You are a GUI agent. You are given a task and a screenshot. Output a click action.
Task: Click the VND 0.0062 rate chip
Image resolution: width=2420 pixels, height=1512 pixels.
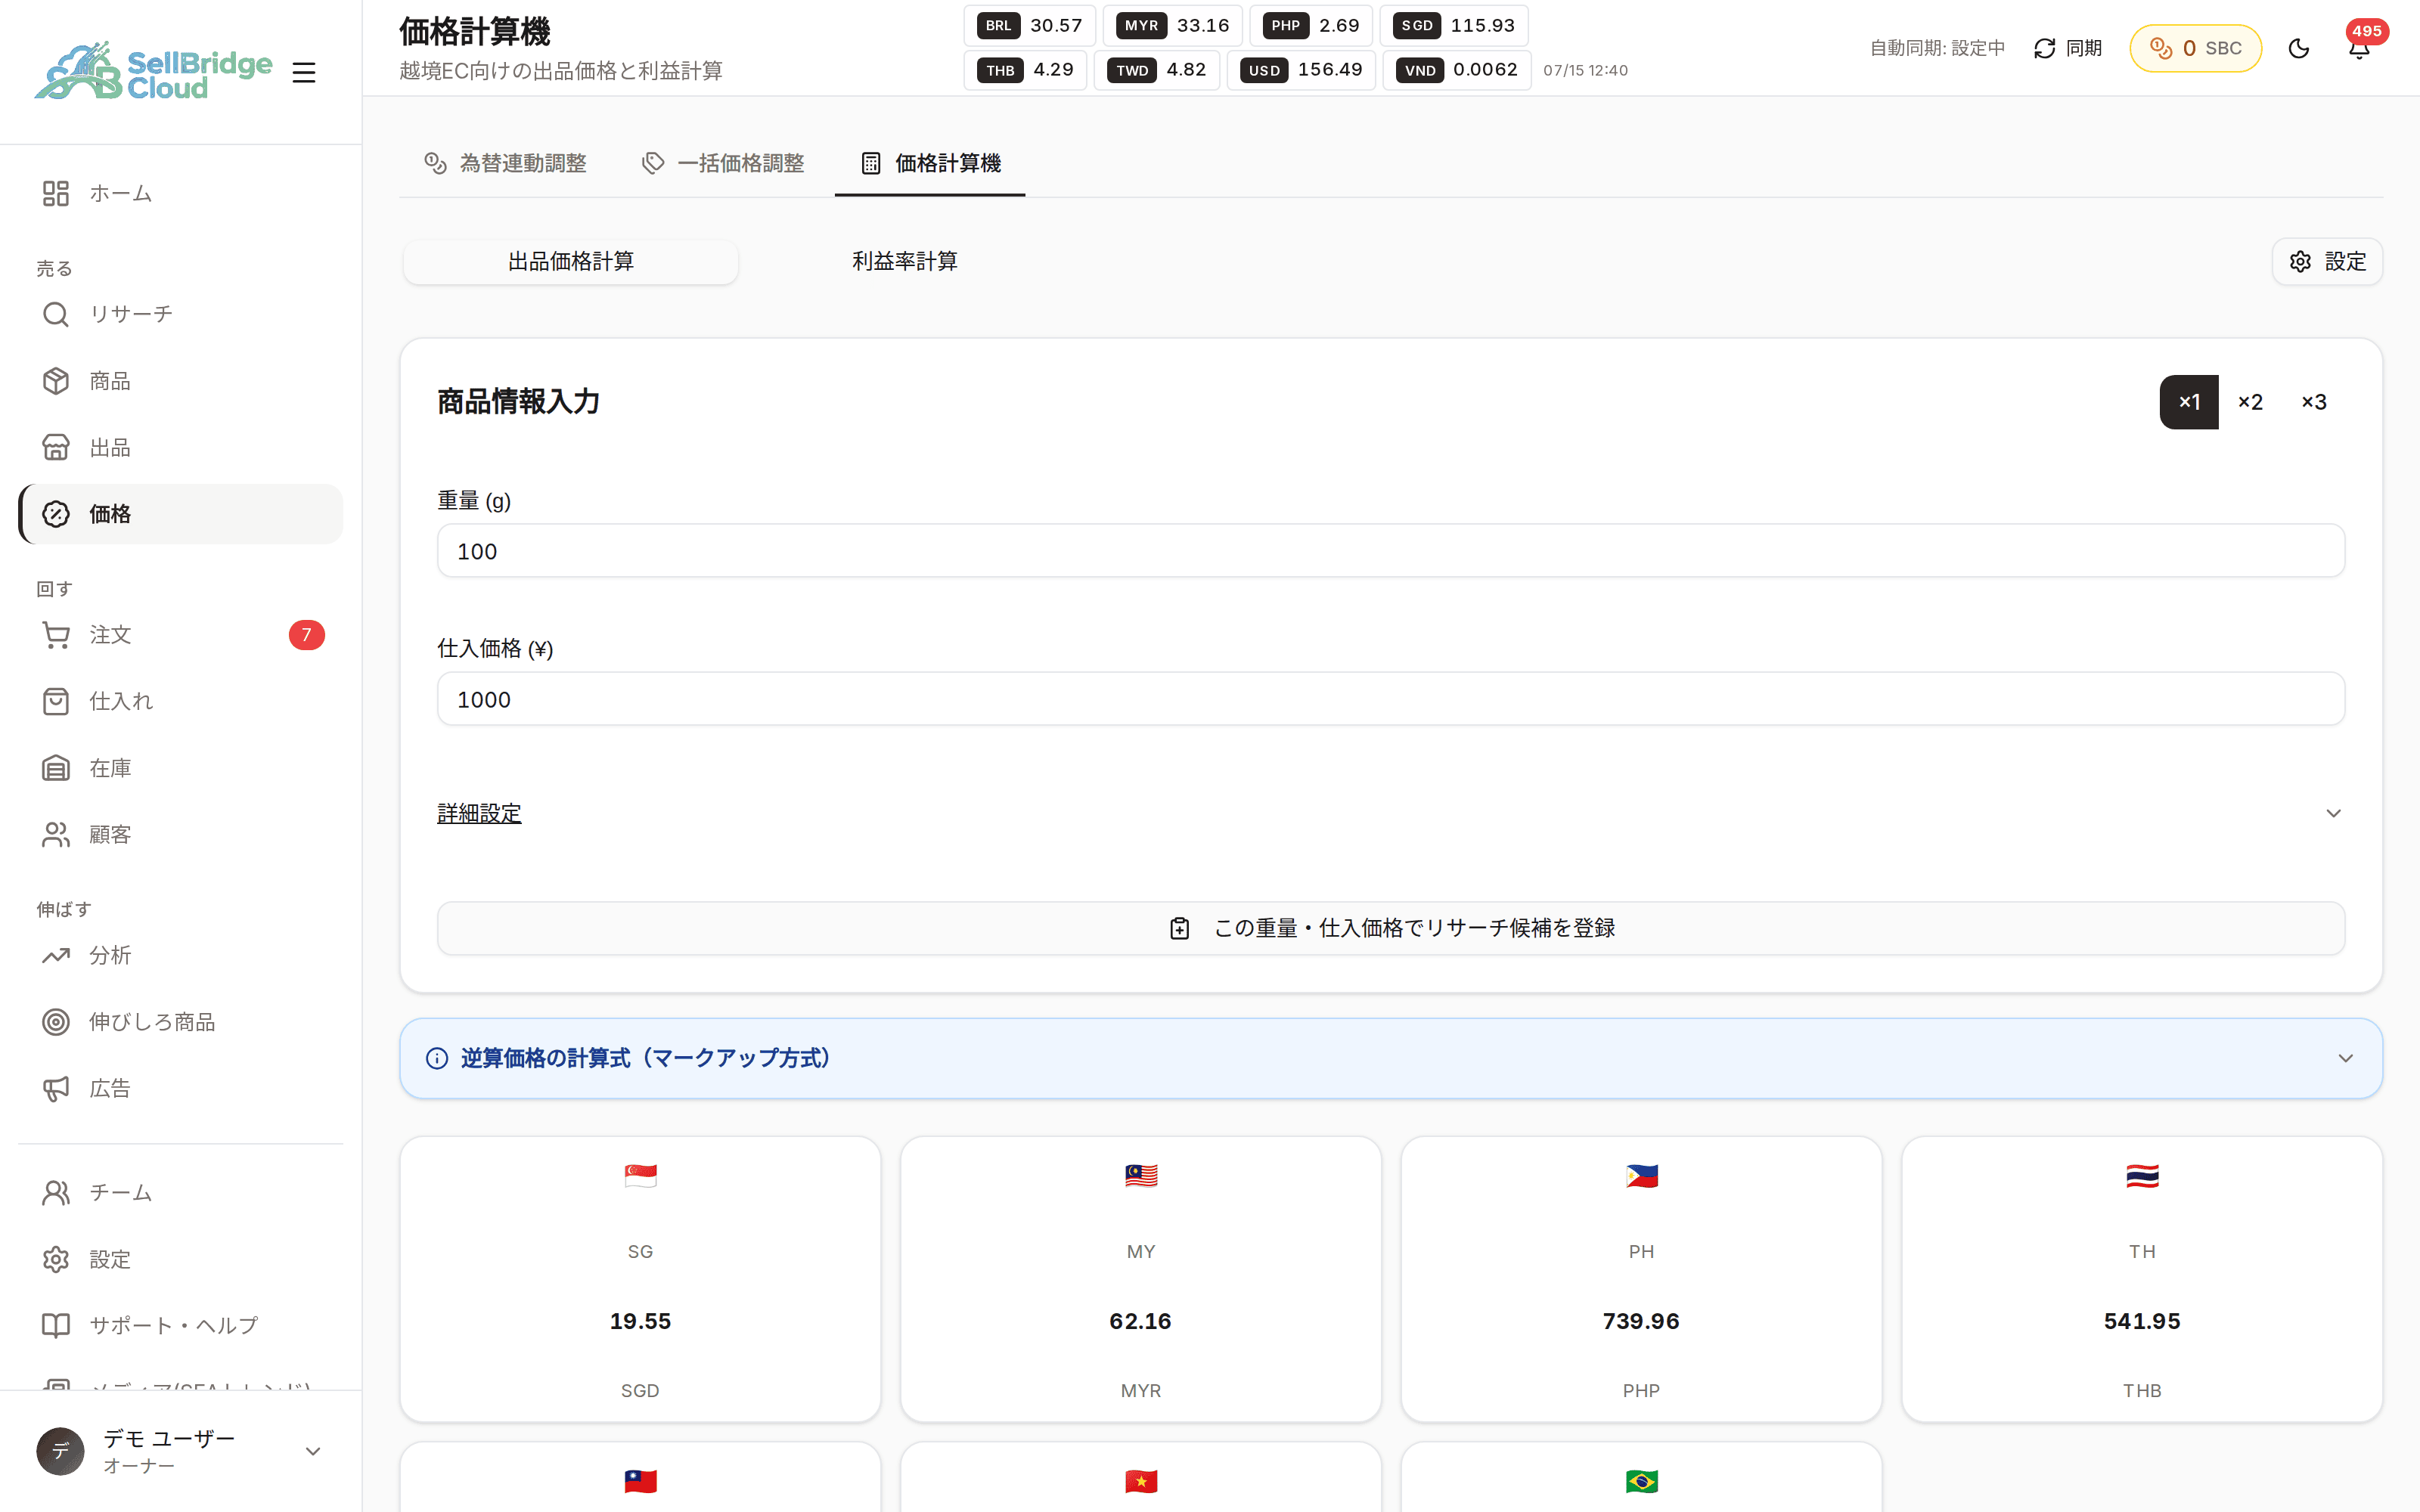1457,70
